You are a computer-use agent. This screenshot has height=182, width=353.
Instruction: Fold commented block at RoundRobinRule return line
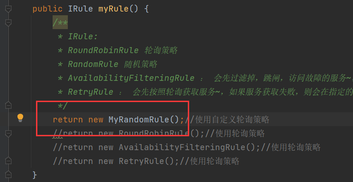[x=8, y=133]
